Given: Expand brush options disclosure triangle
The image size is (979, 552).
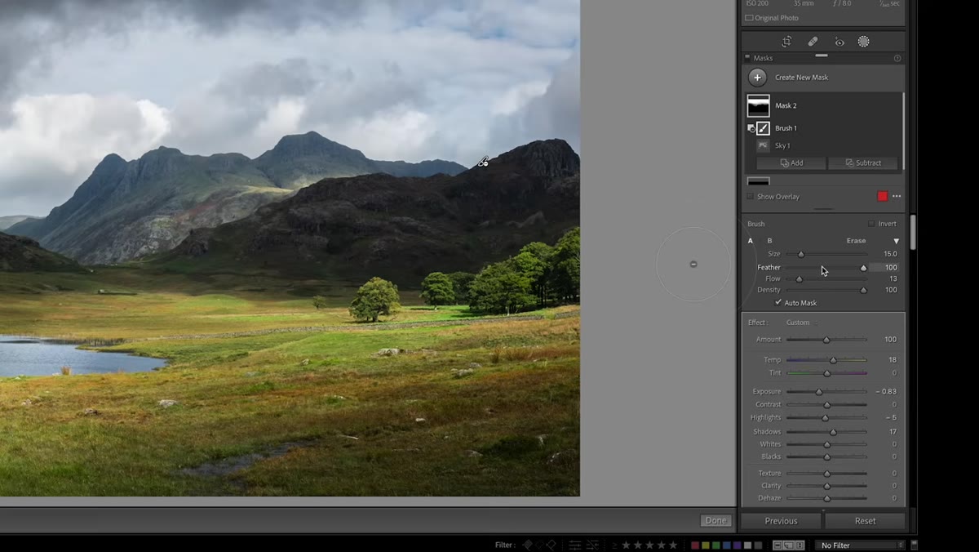Looking at the screenshot, I should [x=896, y=241].
